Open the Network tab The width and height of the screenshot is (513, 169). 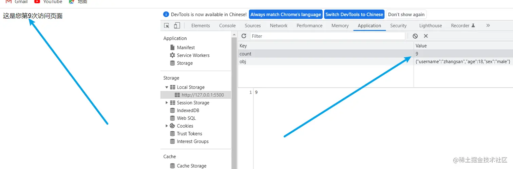(x=279, y=26)
